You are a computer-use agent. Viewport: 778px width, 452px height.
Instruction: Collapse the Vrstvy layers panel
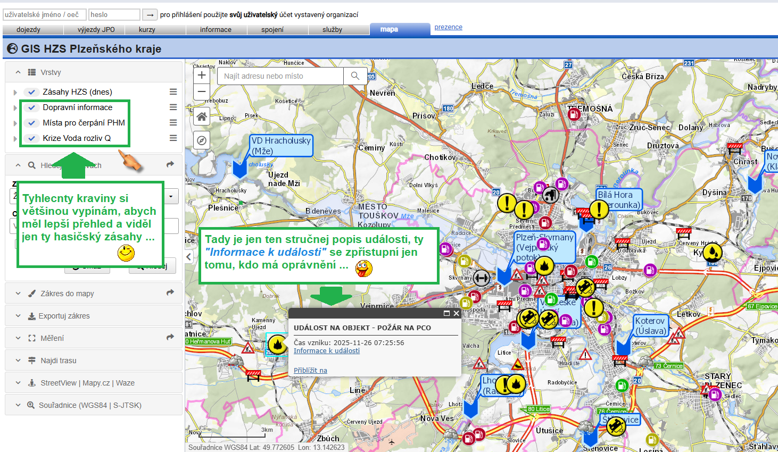pos(18,72)
